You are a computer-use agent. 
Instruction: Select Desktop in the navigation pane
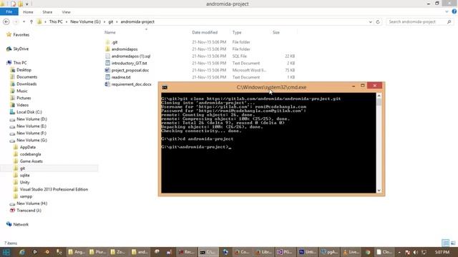(x=24, y=70)
